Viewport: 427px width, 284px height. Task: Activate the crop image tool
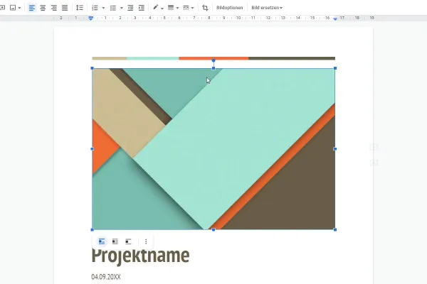[205, 8]
